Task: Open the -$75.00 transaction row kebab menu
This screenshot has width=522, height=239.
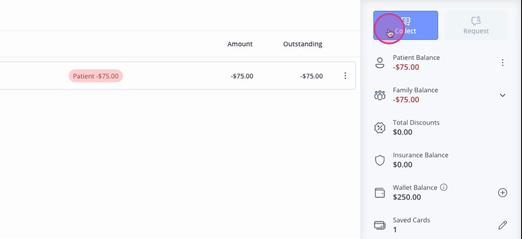Action: point(345,76)
